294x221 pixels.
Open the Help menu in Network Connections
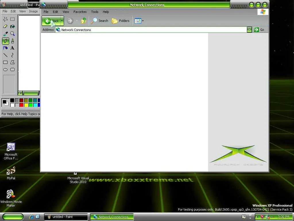tap(106, 12)
